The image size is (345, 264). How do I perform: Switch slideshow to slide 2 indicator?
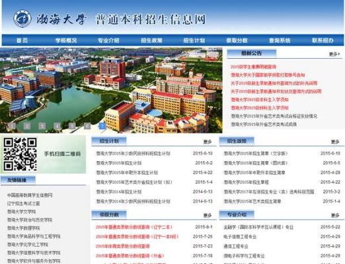pos(27,126)
